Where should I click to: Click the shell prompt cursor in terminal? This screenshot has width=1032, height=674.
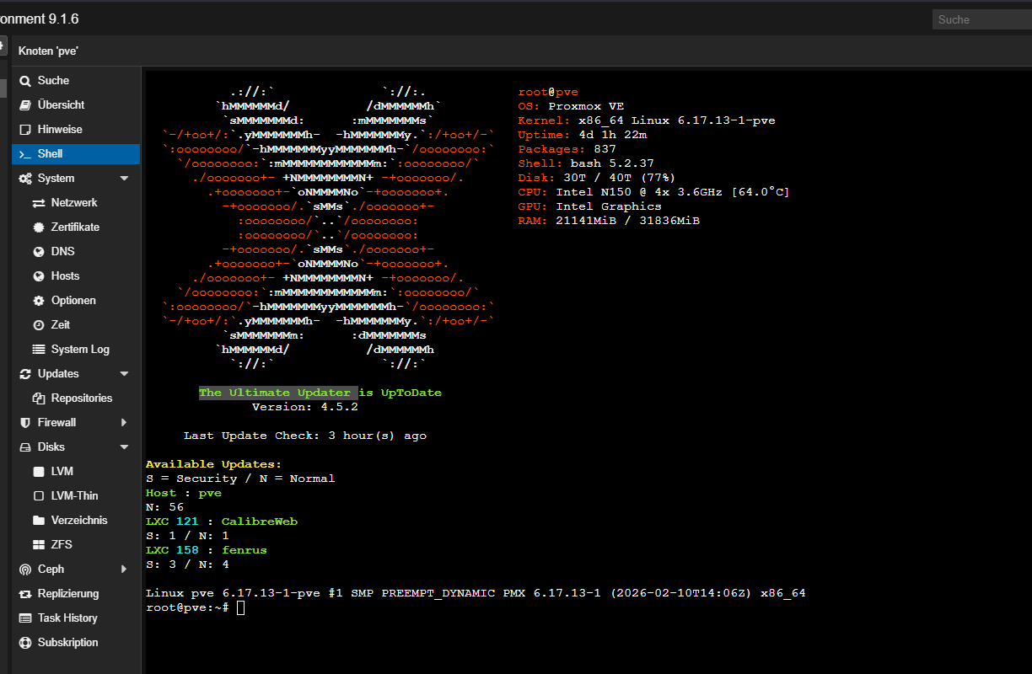(x=240, y=607)
